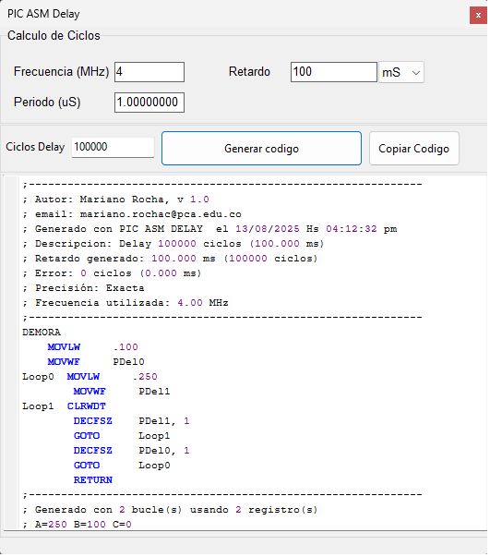The image size is (490, 557).
Task: Click the Generar codigo button
Action: tap(263, 149)
